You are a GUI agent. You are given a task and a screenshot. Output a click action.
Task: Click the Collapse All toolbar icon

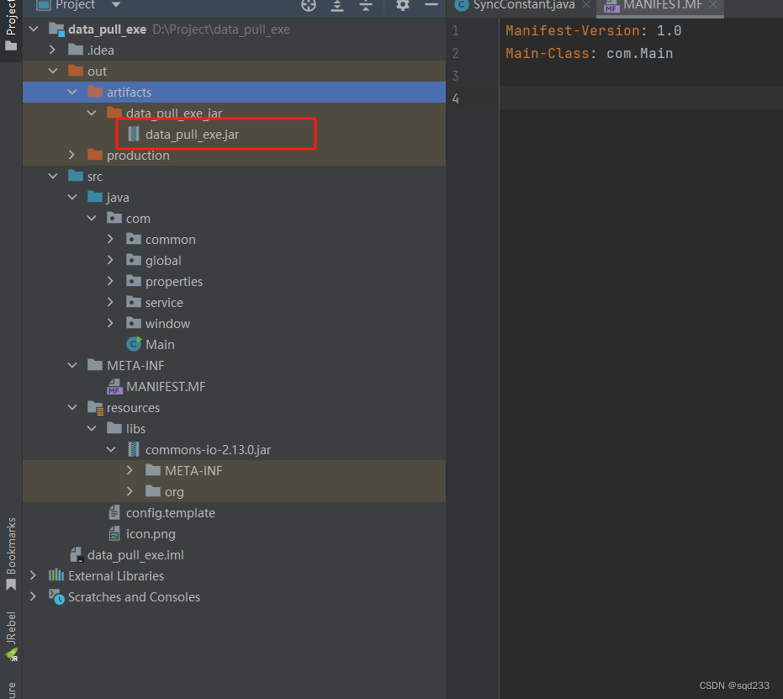[366, 5]
